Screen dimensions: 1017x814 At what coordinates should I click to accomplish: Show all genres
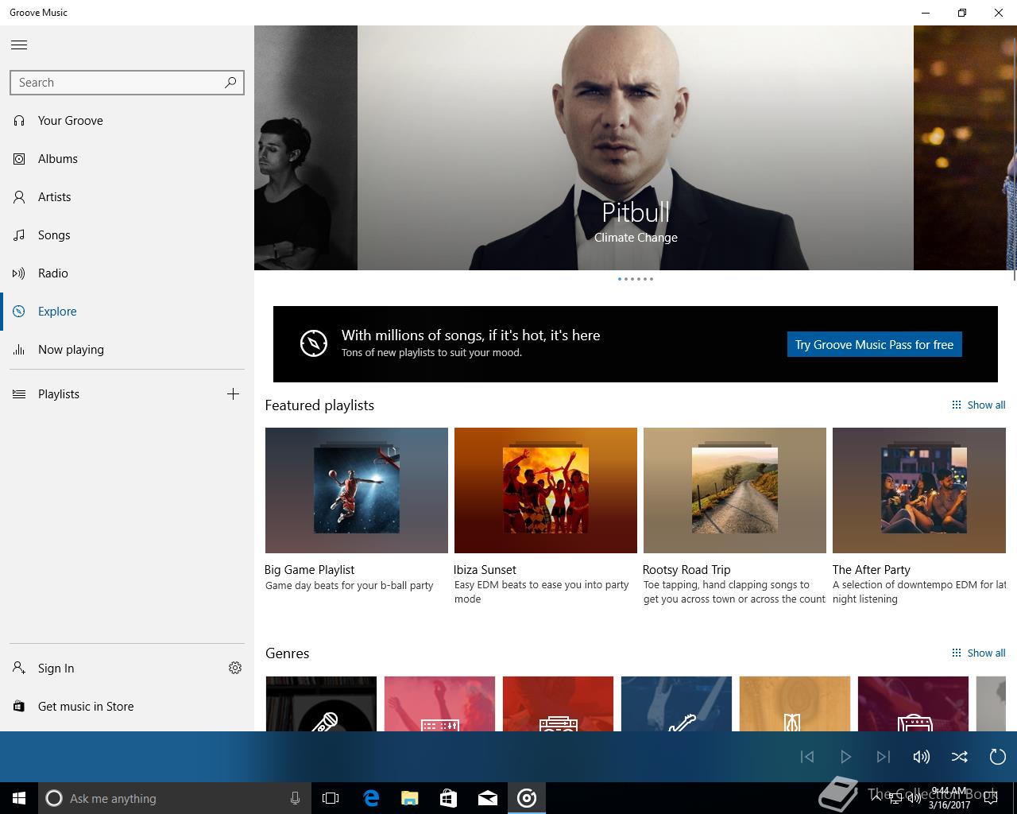(x=979, y=653)
